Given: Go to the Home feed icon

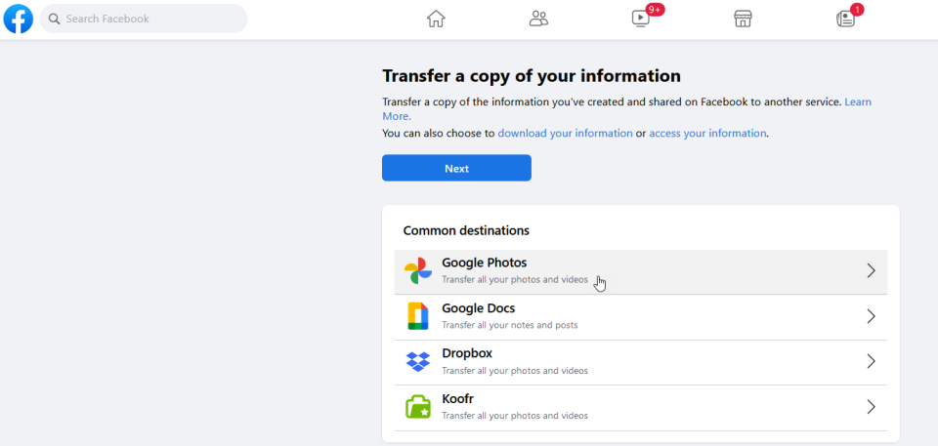Looking at the screenshot, I should coord(436,20).
